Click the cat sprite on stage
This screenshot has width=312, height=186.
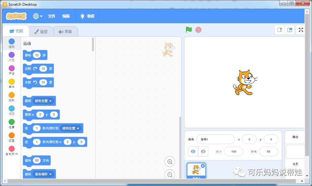244,82
